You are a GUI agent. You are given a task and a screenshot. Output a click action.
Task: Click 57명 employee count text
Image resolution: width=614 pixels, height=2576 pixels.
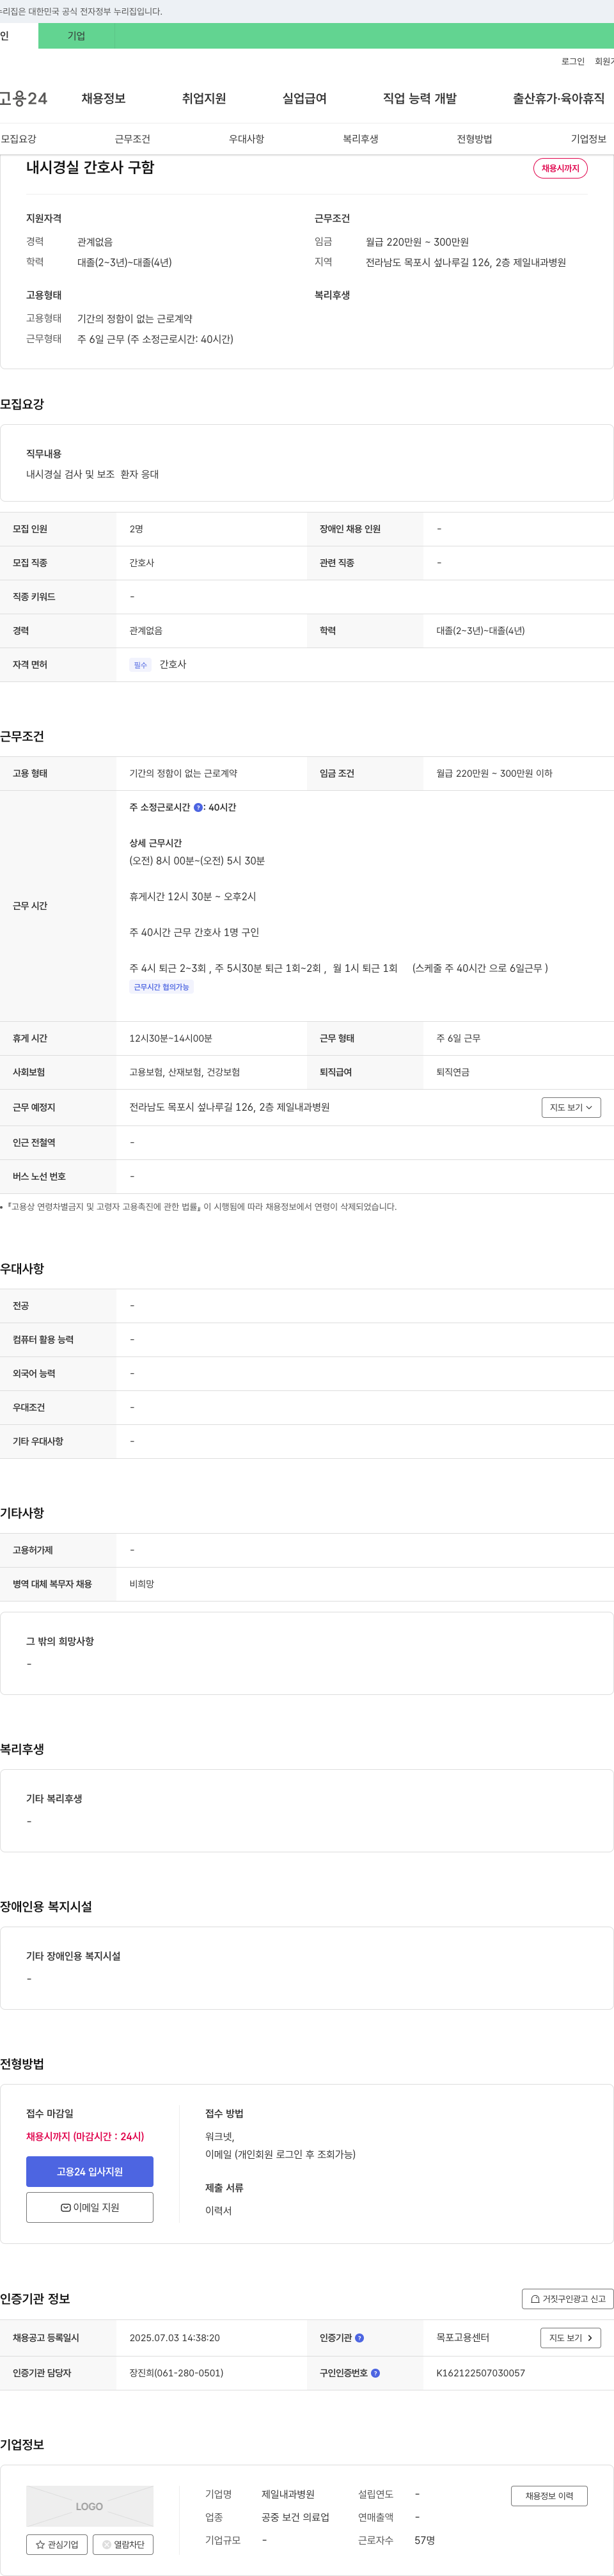tap(424, 2540)
